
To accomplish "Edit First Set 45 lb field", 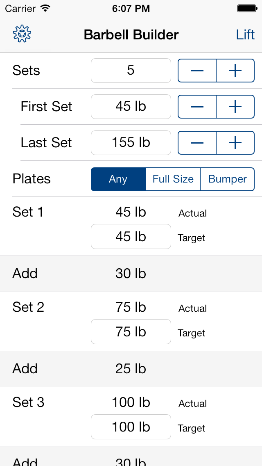I will tap(131, 106).
